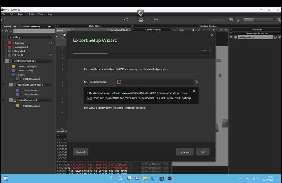282x183 pixels.
Task: Collapse the Synthesiser Group1 tree node
Action: [x=3, y=61]
